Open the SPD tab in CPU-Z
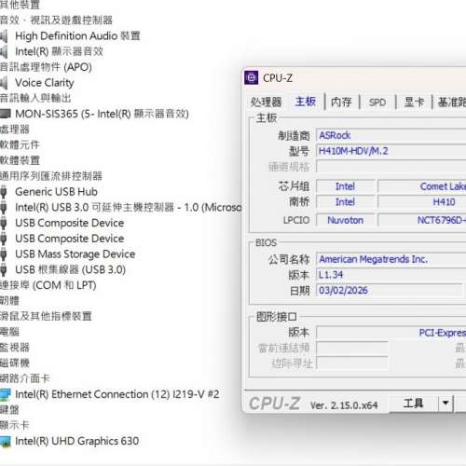Image resolution: width=466 pixels, height=466 pixels. [377, 102]
